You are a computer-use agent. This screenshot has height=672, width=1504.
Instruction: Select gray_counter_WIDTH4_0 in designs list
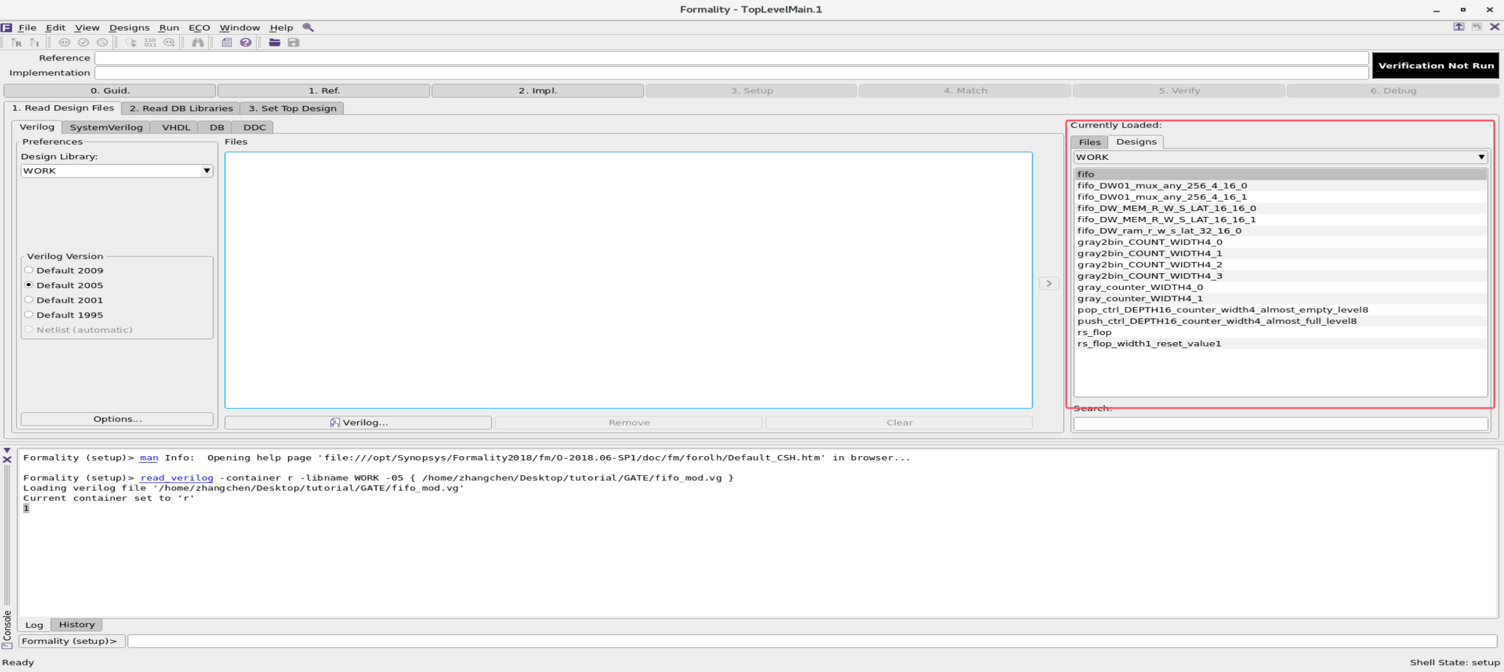click(x=1140, y=287)
